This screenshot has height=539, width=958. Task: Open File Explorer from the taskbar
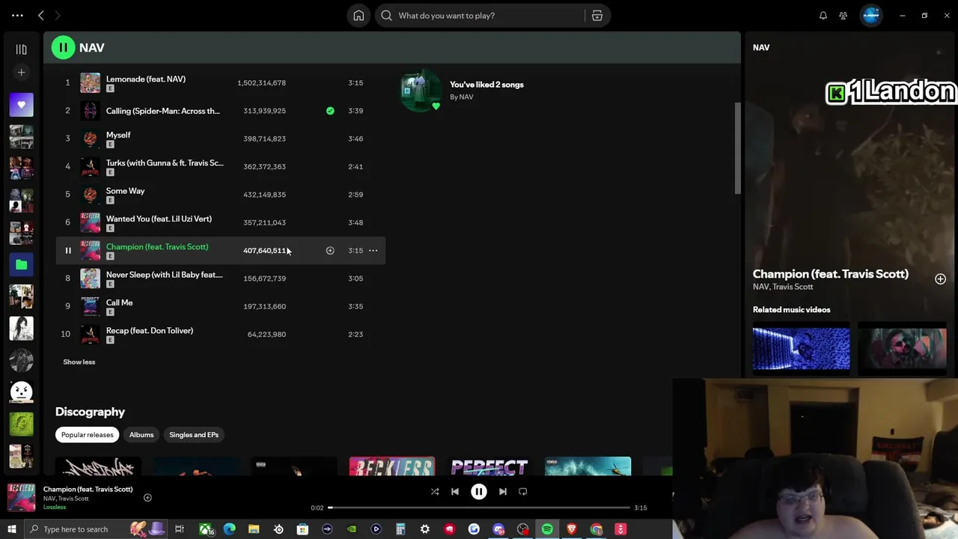click(x=254, y=529)
